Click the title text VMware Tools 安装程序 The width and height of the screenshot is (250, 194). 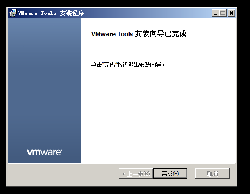(x=51, y=13)
